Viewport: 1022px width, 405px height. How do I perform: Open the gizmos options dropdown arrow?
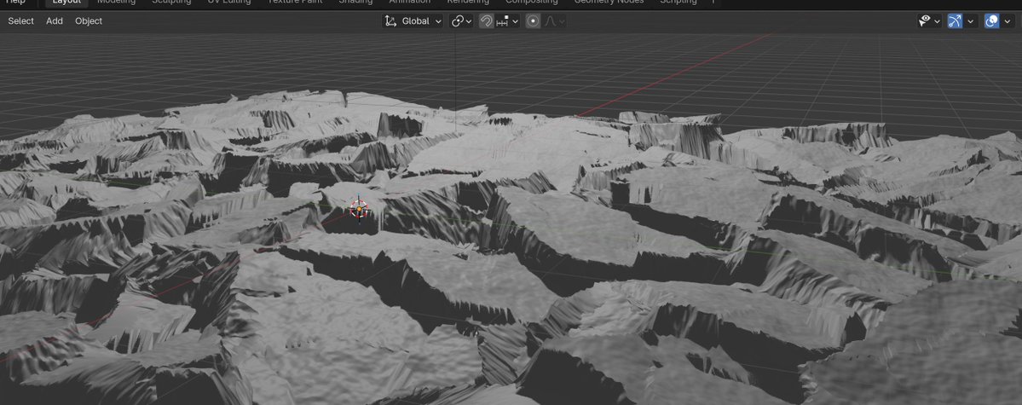tap(970, 20)
